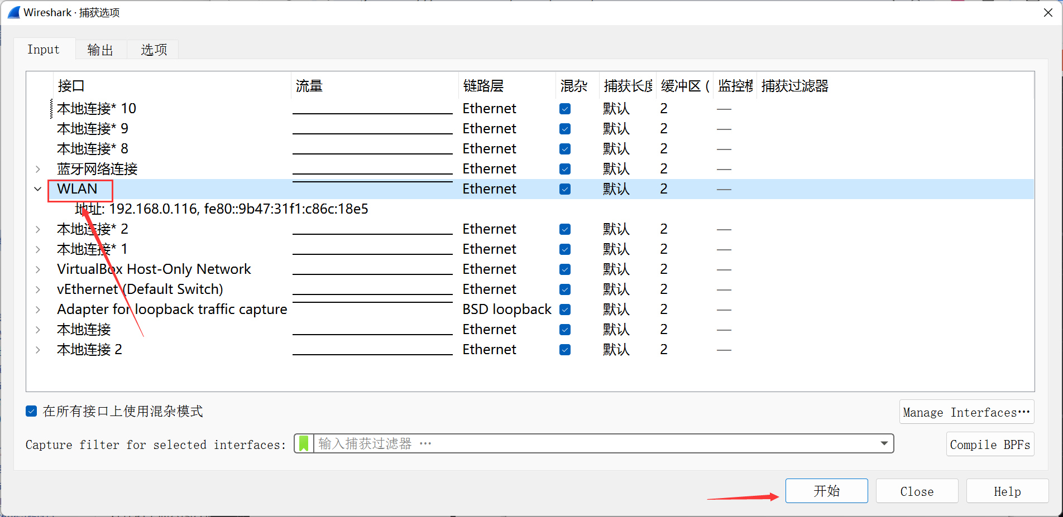The image size is (1063, 517).
Task: Click inside the capture filter input field
Action: pos(595,443)
